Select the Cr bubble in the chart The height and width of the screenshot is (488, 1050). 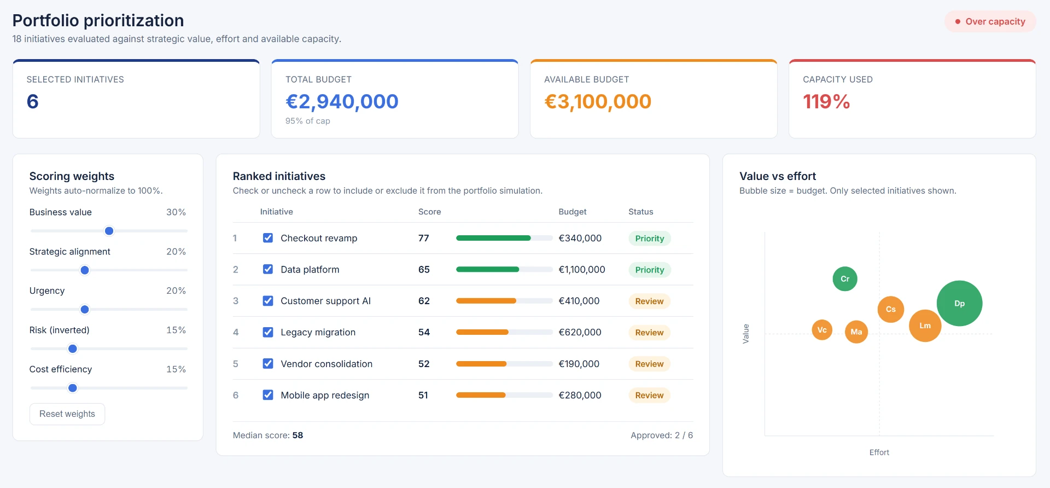click(845, 279)
